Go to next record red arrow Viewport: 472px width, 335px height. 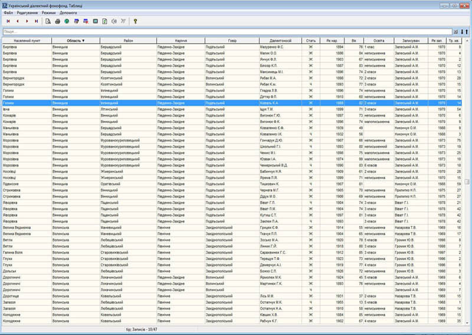27,21
